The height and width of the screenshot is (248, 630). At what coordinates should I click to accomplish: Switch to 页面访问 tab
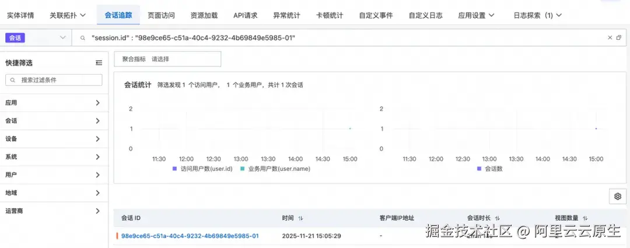161,16
